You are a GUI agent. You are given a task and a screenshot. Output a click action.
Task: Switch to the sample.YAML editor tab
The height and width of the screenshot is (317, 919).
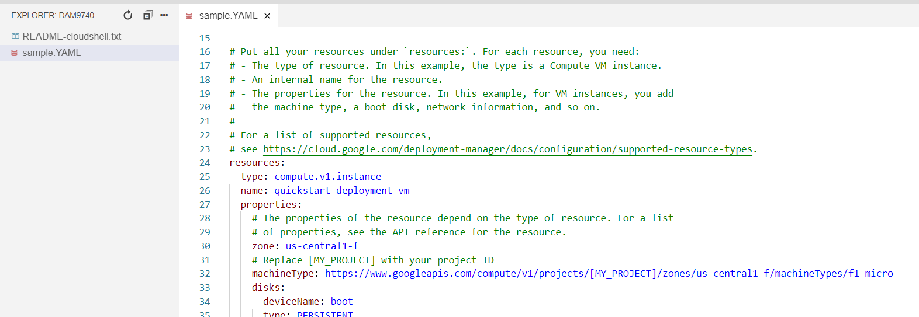point(228,16)
